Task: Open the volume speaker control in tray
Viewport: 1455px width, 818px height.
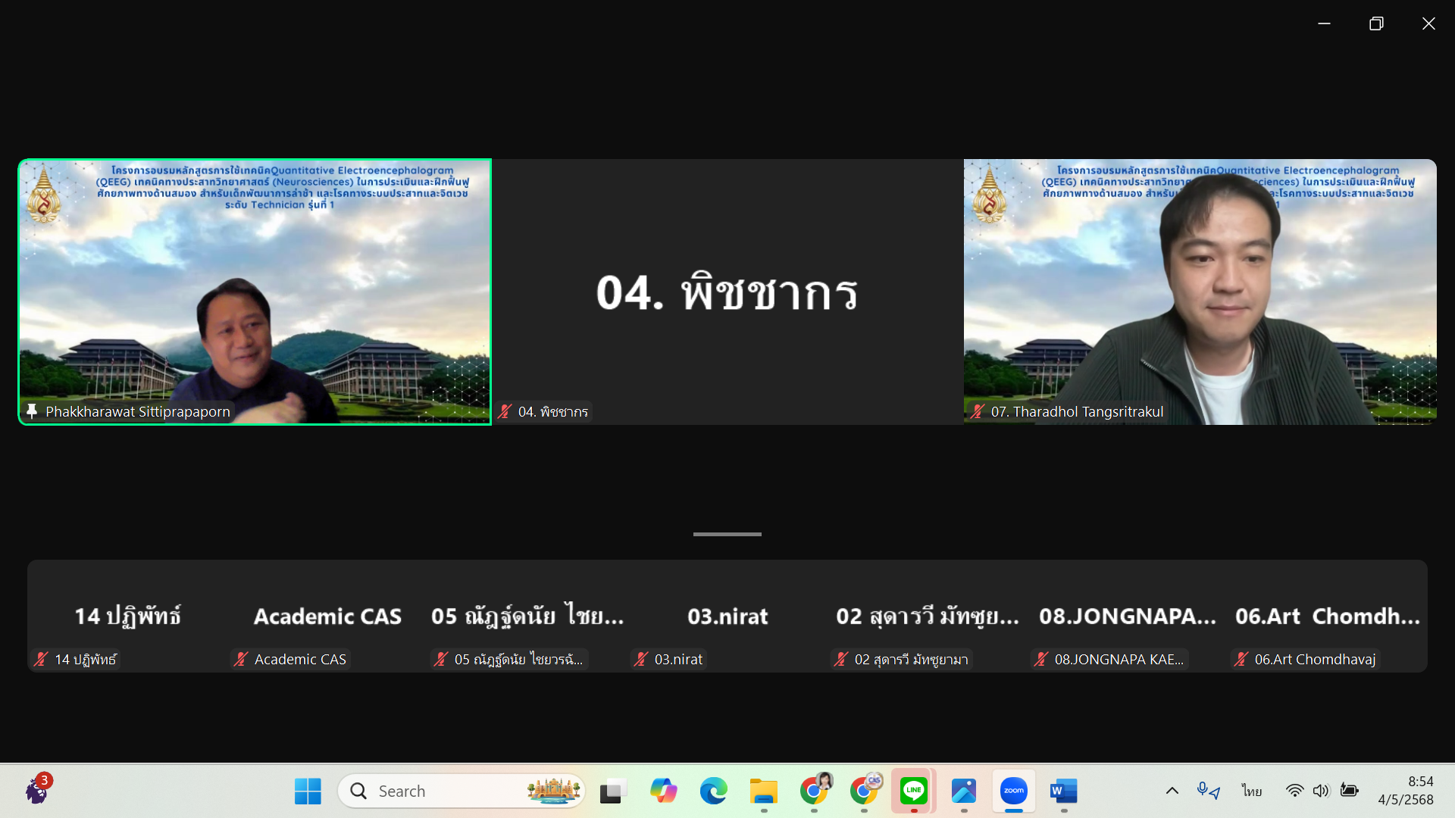Action: (1321, 791)
